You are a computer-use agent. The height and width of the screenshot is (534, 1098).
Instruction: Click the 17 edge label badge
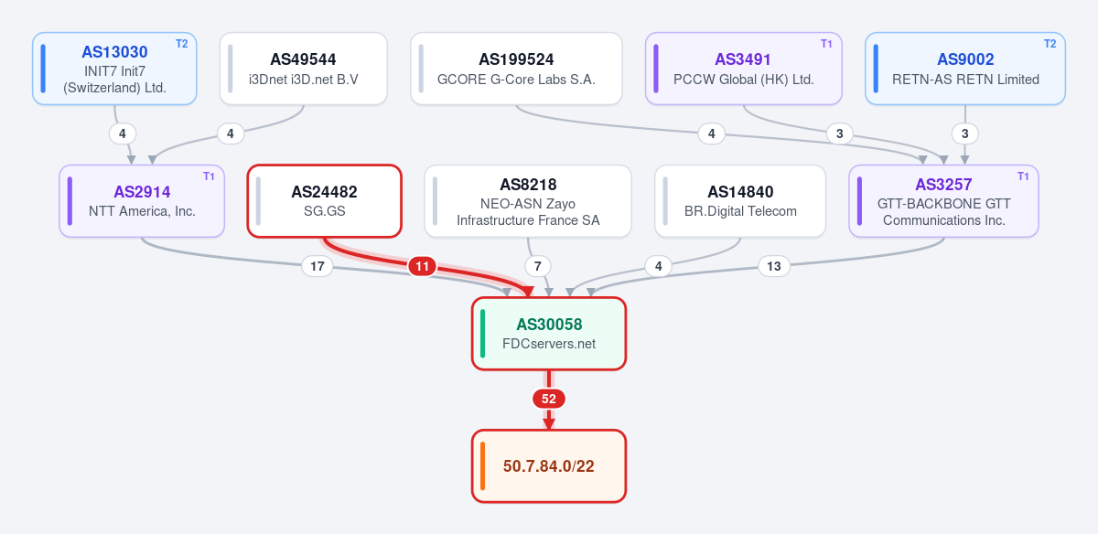point(318,267)
